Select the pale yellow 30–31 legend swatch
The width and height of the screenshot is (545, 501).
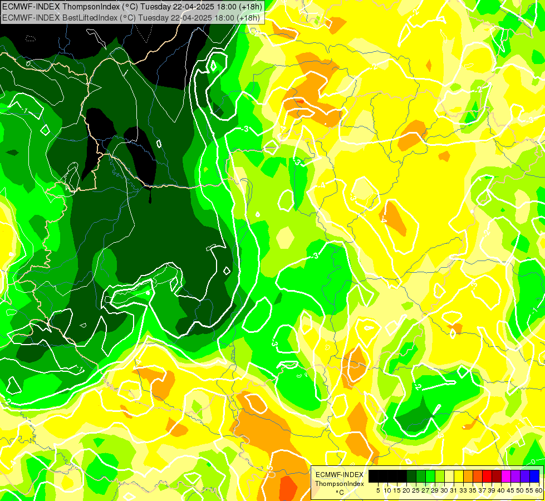tap(449, 476)
